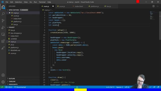The height and width of the screenshot is (91, 161).
Task: Click the Disconnected status item
Action: click(20, 87)
